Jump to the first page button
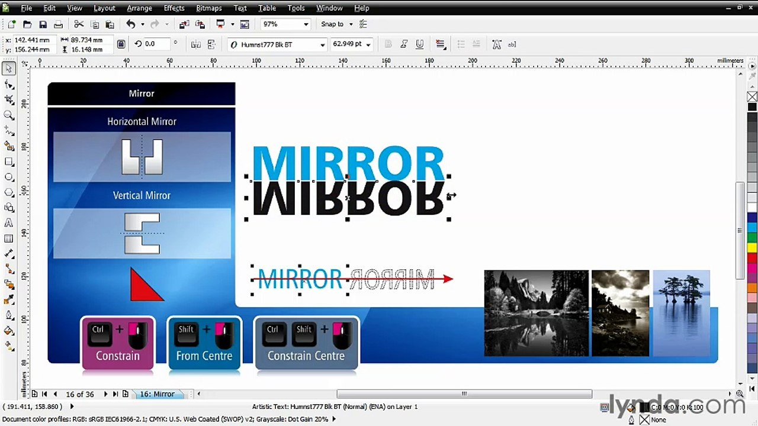Screen dimensions: 758x426 click(x=44, y=394)
